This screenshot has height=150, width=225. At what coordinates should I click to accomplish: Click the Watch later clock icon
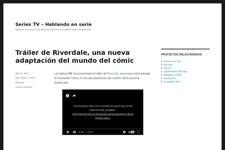67,96
